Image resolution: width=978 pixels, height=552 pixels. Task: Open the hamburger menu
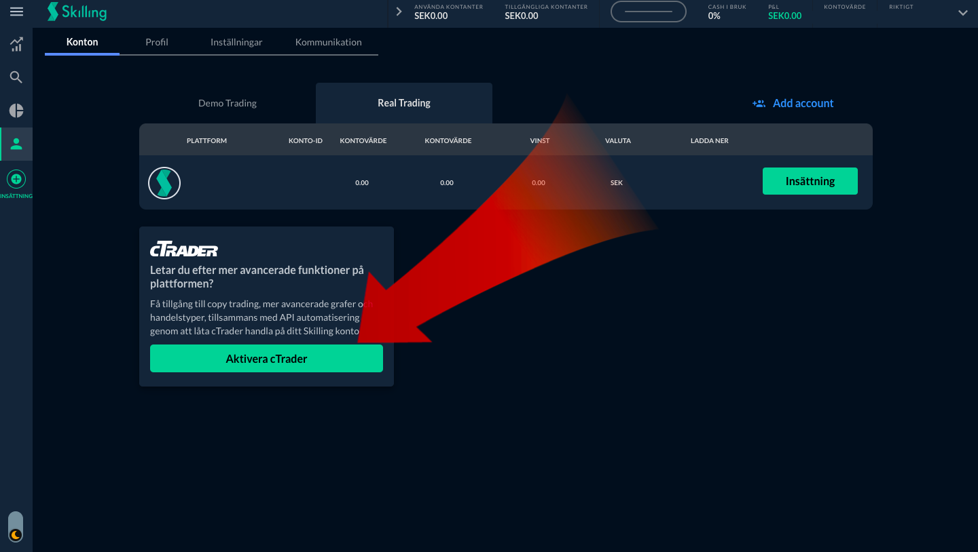point(16,12)
